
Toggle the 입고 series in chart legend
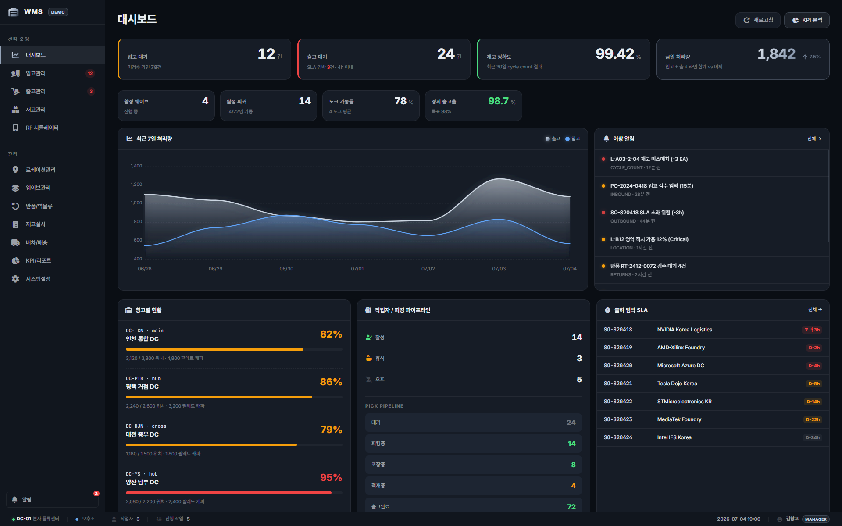[572, 139]
